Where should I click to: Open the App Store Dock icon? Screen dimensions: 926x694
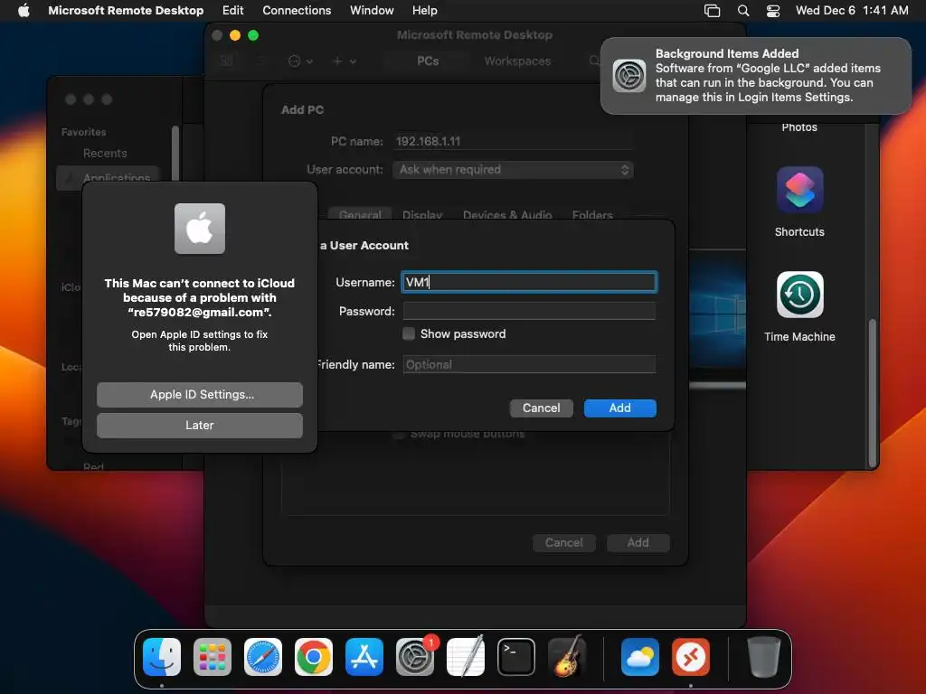[x=364, y=657]
